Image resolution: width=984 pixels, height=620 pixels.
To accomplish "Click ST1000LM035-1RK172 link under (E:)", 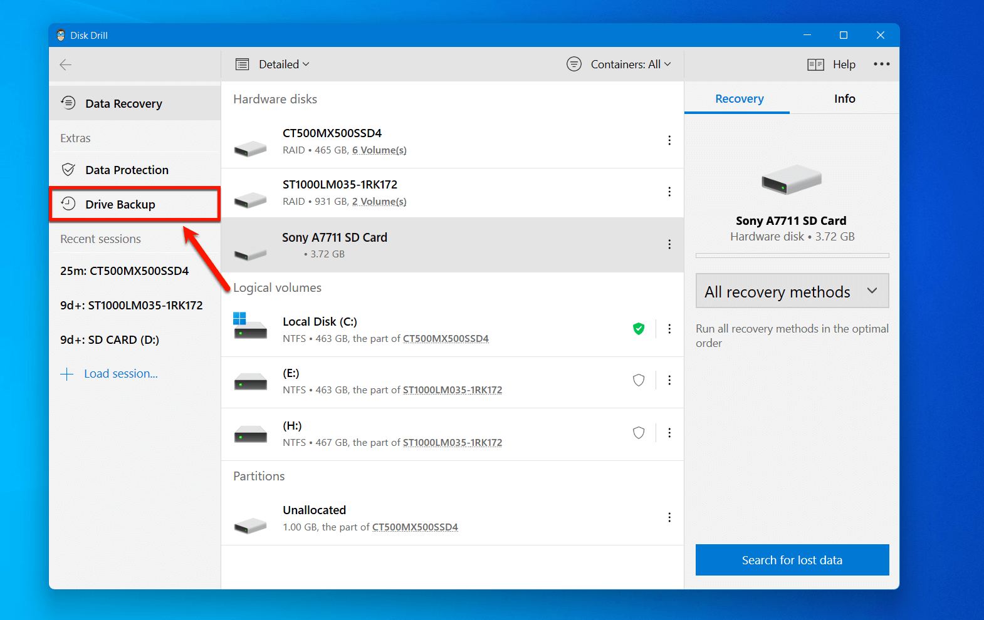I will (x=453, y=390).
